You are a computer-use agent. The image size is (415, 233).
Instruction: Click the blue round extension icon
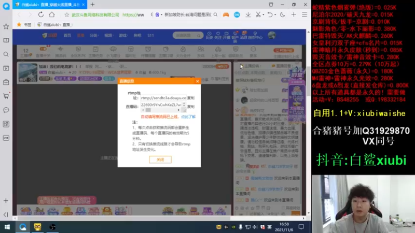(237, 15)
